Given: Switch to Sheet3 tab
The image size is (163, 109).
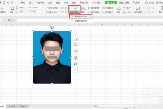Looking at the screenshot, I should 23,106.
